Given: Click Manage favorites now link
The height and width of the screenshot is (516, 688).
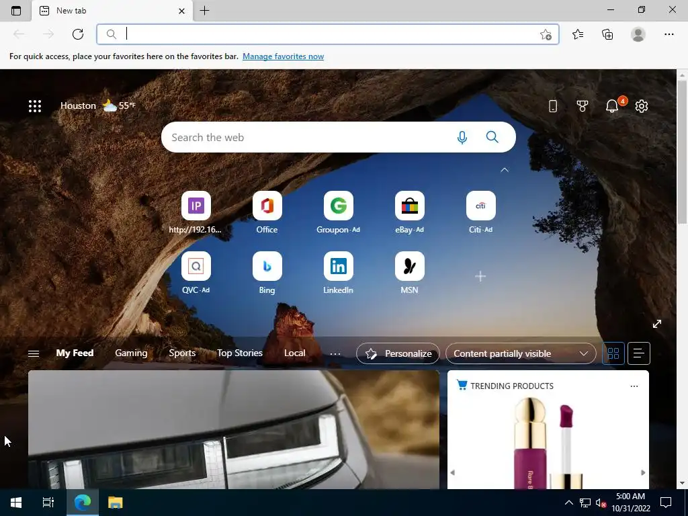Looking at the screenshot, I should [283, 56].
